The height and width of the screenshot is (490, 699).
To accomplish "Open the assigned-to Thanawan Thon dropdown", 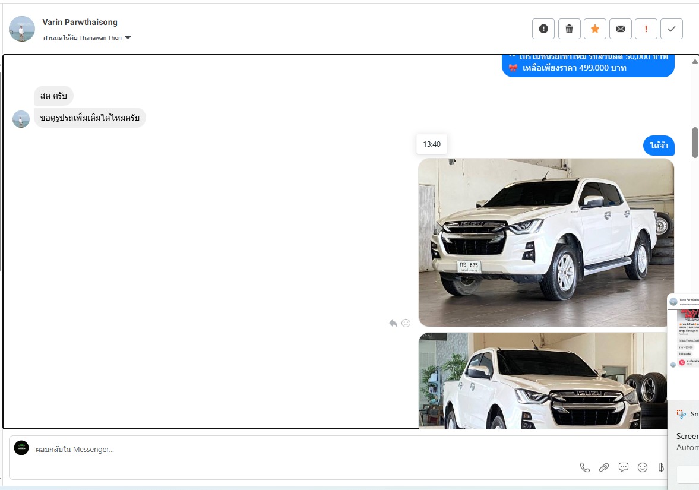I will (128, 38).
